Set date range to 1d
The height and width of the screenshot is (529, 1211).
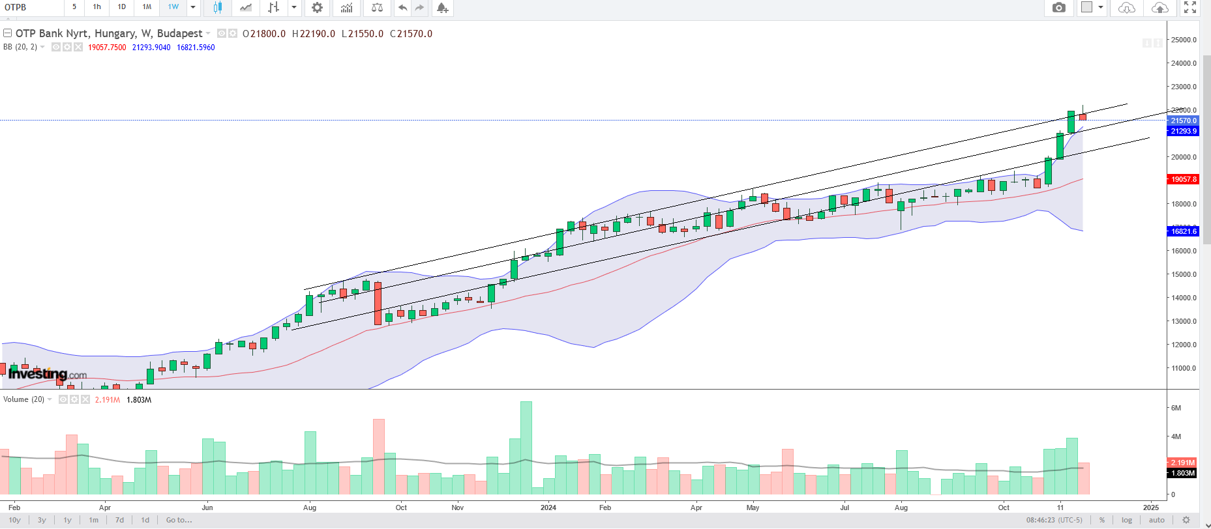[145, 520]
